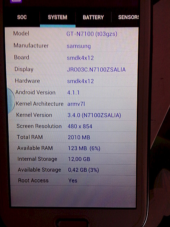Select the Screen Resolution label

click(x=39, y=126)
